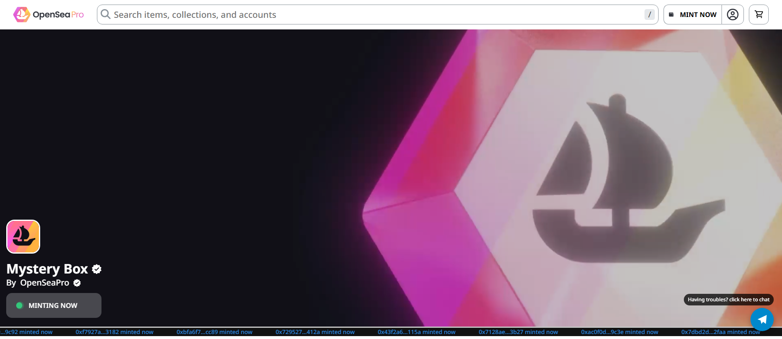
Task: Focus the search items and collections field
Action: point(377,15)
